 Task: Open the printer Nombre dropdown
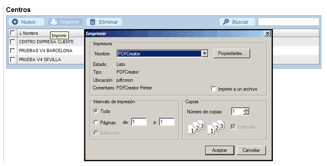pyautogui.click(x=205, y=53)
